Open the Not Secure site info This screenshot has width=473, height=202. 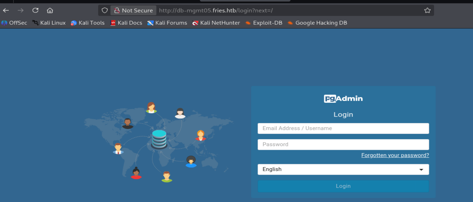tap(134, 10)
